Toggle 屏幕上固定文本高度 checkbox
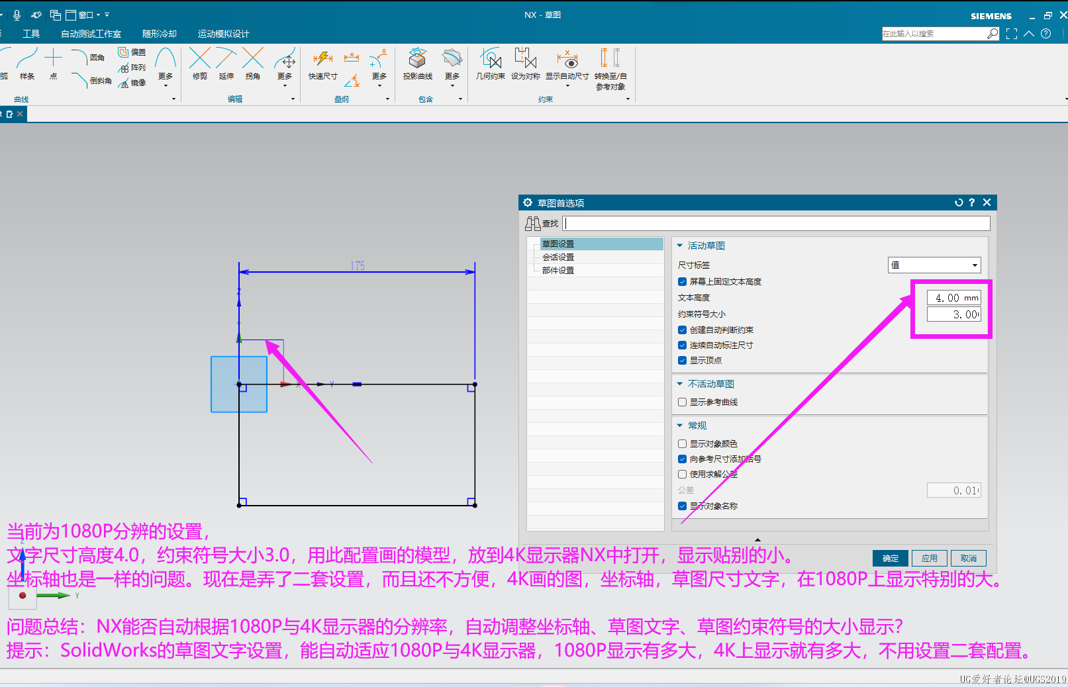1068x687 pixels. 682,281
